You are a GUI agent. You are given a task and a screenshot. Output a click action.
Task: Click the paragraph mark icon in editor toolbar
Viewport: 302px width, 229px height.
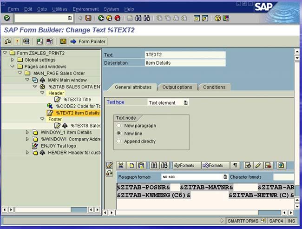[235, 165]
